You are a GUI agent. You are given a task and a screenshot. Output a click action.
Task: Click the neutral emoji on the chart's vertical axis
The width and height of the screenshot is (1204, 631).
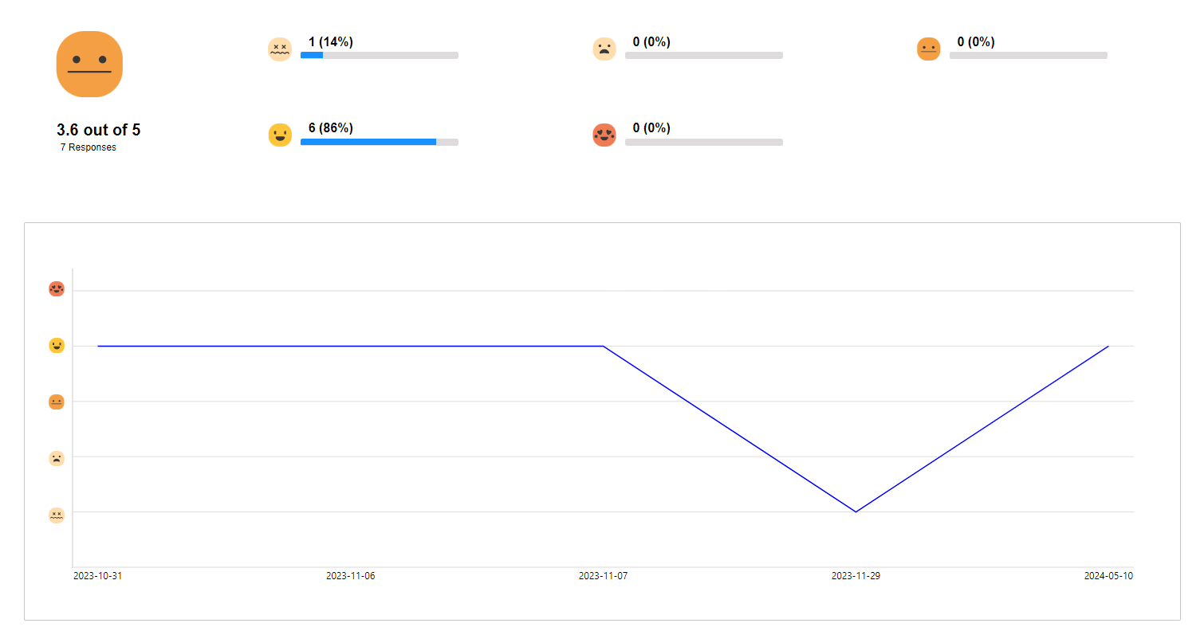coord(57,402)
